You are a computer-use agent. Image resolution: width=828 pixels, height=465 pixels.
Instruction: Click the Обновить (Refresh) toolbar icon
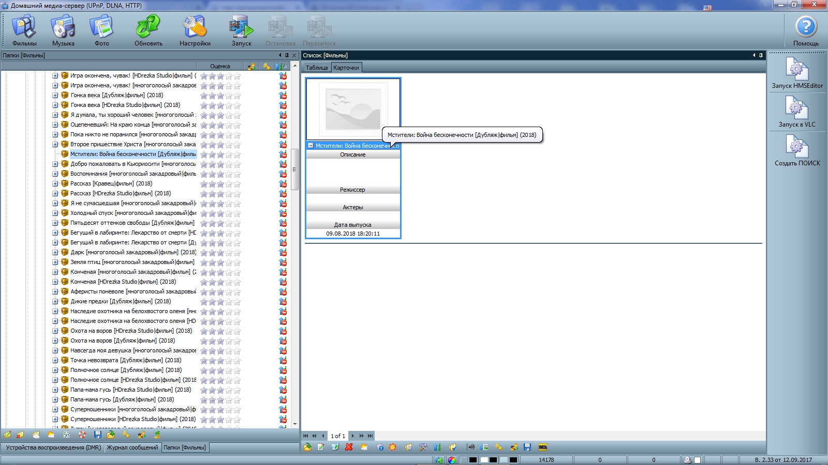pyautogui.click(x=149, y=30)
